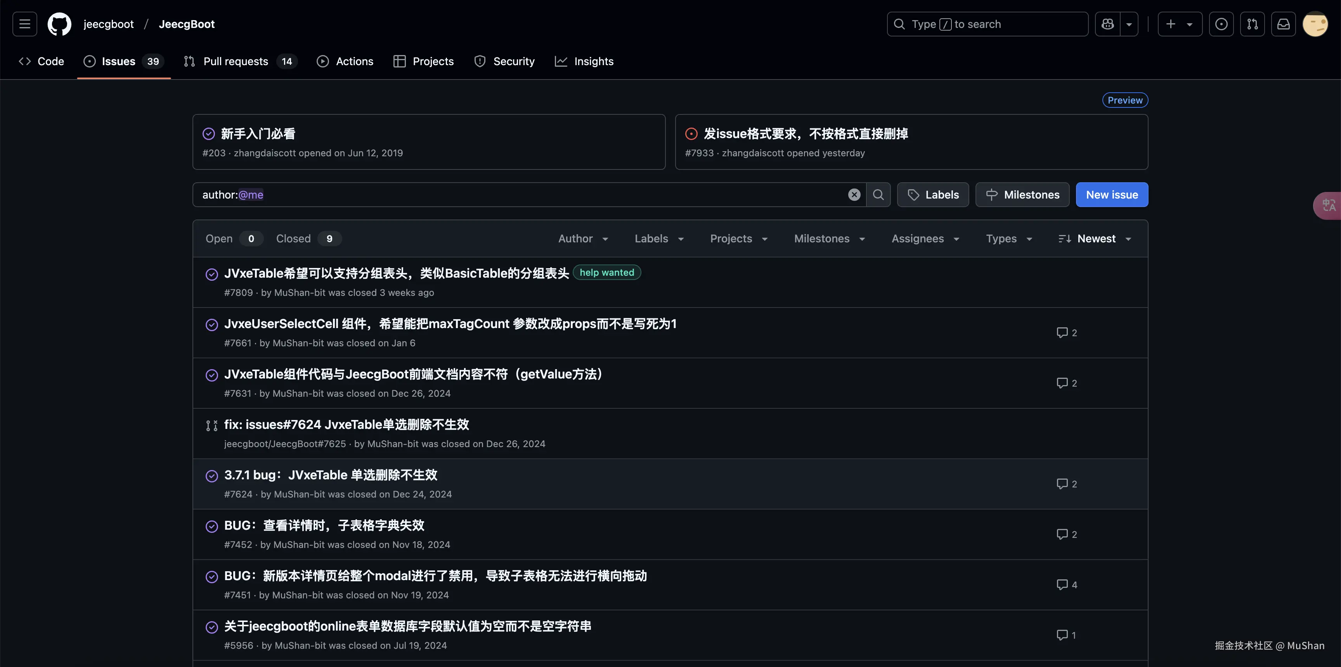Open the navigation hamburger menu

pos(24,24)
